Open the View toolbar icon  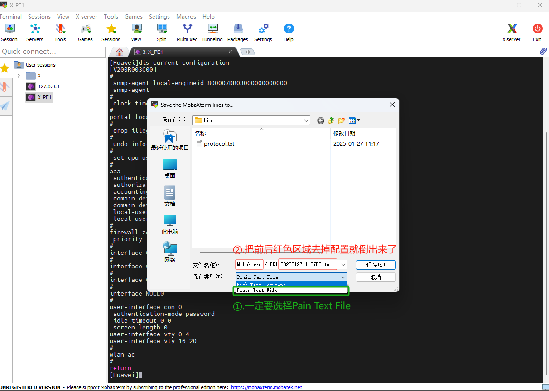click(x=136, y=33)
